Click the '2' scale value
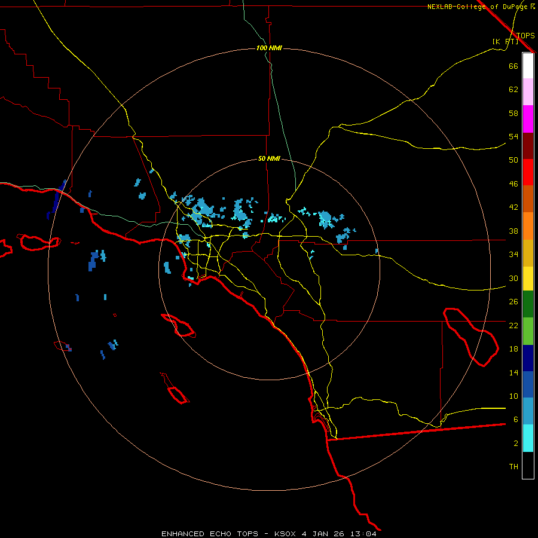 [x=516, y=444]
